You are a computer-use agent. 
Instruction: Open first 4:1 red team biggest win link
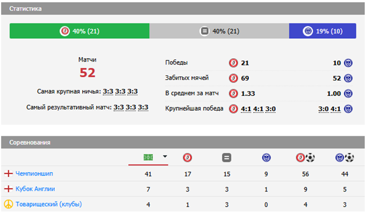pyautogui.click(x=246, y=109)
